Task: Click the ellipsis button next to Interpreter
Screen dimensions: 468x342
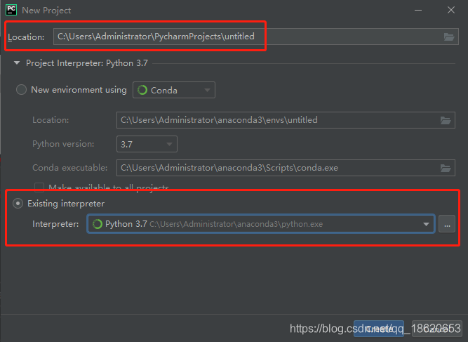Action: tap(447, 224)
